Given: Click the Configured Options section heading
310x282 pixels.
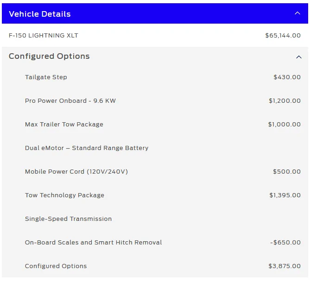Looking at the screenshot, I should (x=49, y=56).
